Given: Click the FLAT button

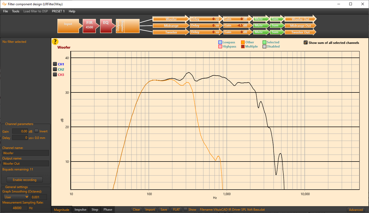Looking at the screenshot, I should pos(176,210).
